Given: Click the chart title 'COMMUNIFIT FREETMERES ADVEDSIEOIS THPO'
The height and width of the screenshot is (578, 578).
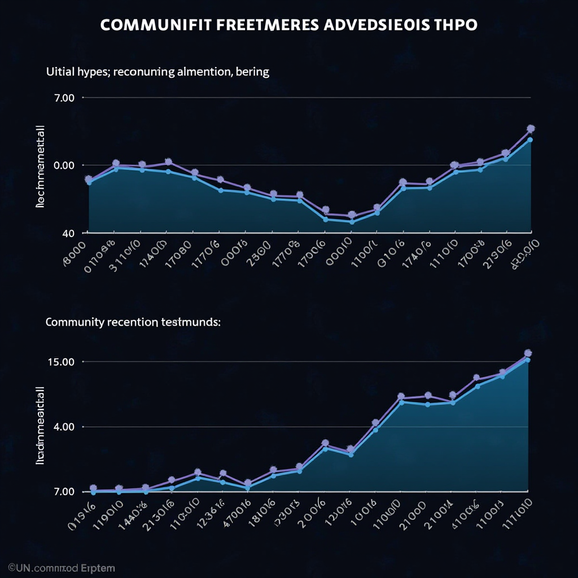Looking at the screenshot, I should point(288,24).
